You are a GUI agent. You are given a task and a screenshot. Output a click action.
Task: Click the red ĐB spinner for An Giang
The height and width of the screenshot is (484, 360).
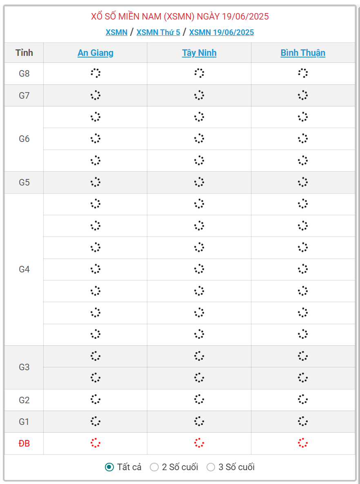point(95,443)
